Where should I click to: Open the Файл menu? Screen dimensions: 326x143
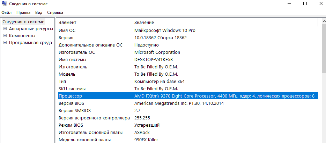tap(7, 12)
